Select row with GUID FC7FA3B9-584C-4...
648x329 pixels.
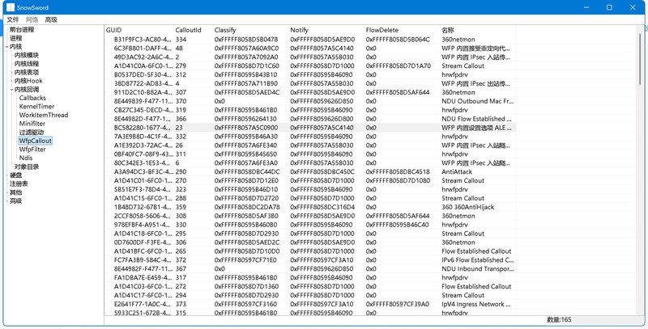pos(310,260)
